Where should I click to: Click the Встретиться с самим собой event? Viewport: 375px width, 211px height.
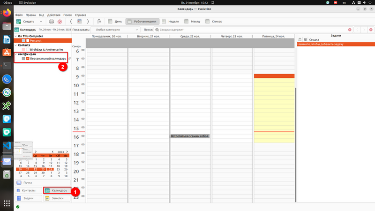189,136
